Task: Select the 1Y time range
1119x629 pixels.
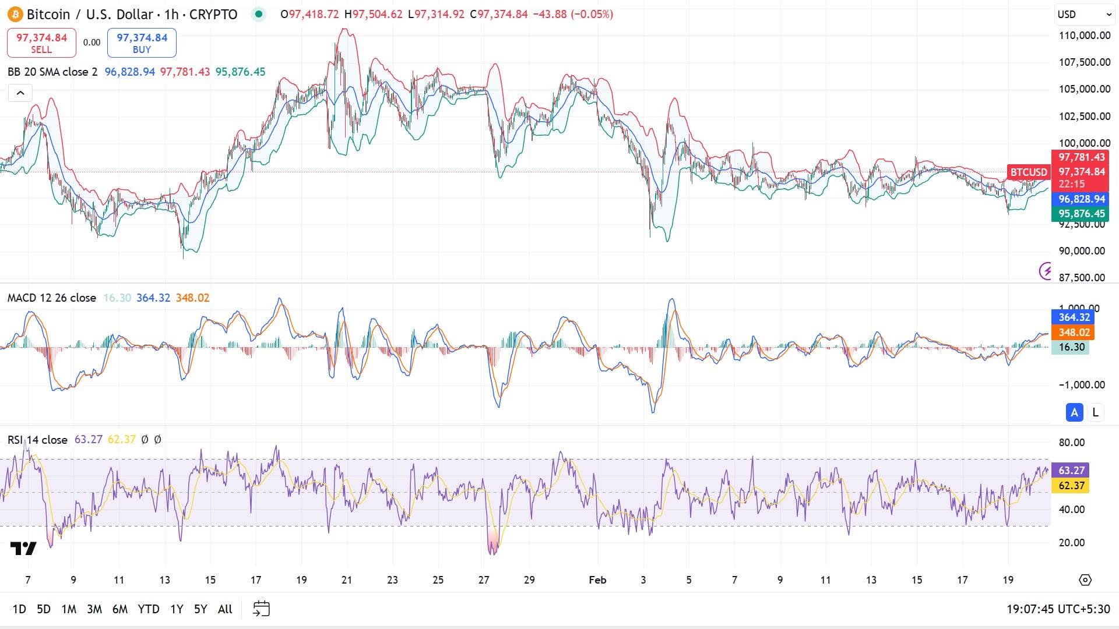Action: [177, 609]
